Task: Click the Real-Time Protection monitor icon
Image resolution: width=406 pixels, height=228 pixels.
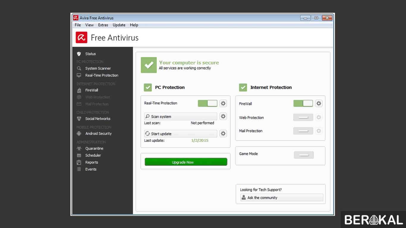Action: 79,75
